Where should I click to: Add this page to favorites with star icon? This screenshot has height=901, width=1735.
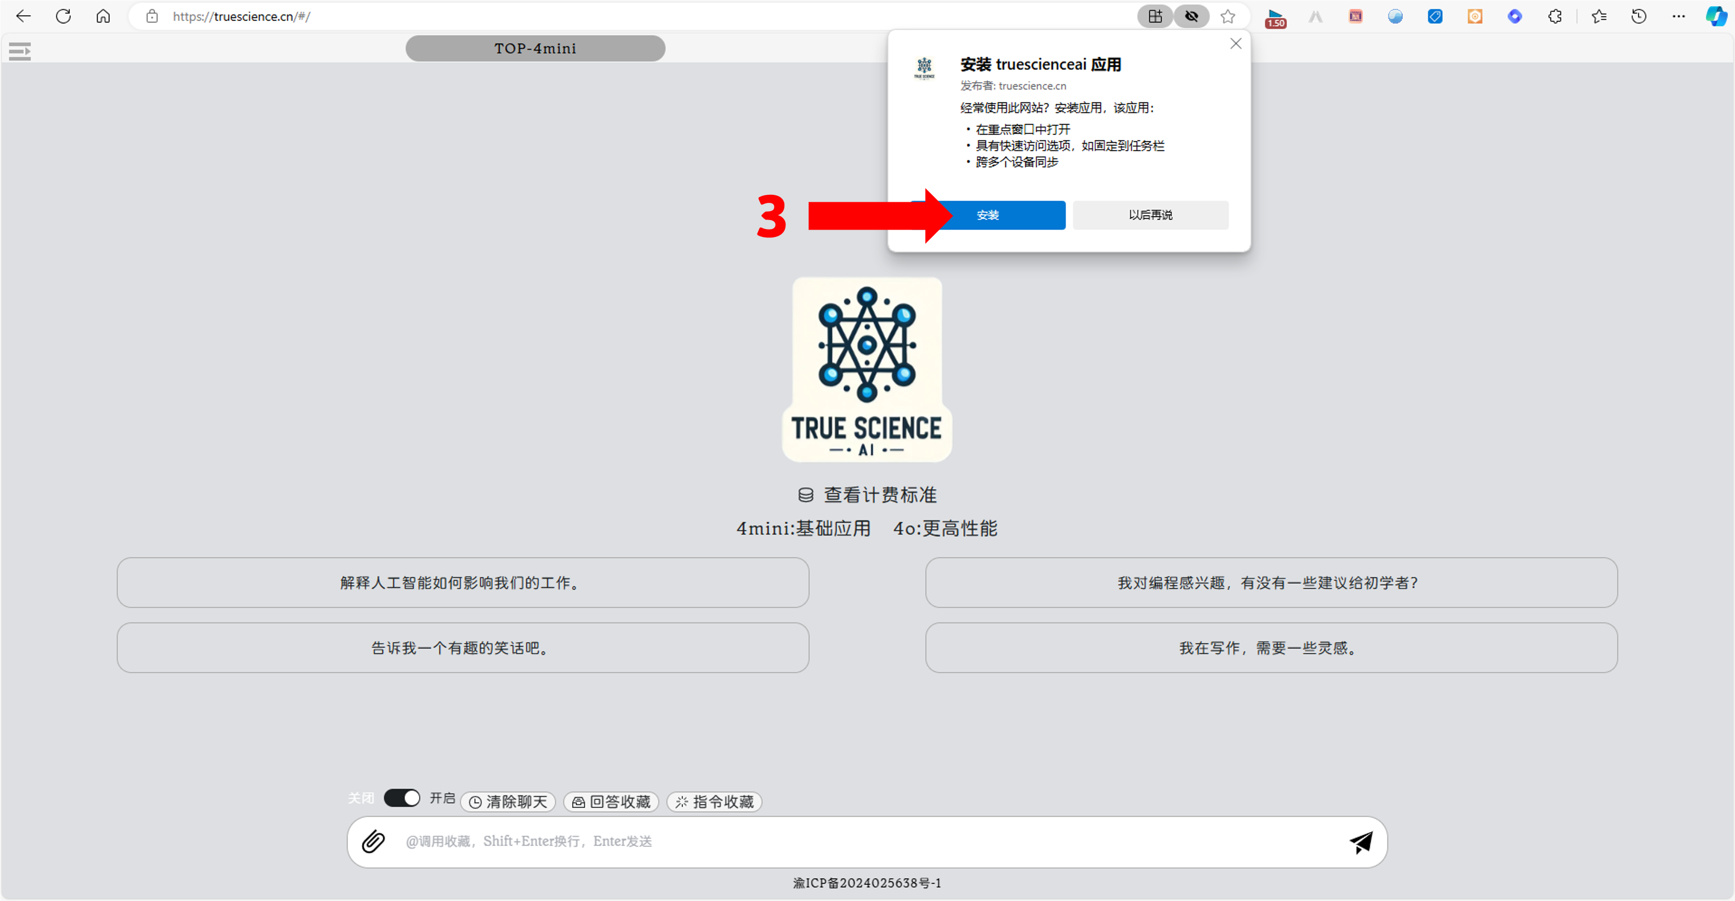(x=1228, y=16)
